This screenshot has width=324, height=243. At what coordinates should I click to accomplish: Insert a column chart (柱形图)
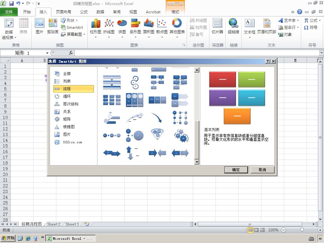96,28
